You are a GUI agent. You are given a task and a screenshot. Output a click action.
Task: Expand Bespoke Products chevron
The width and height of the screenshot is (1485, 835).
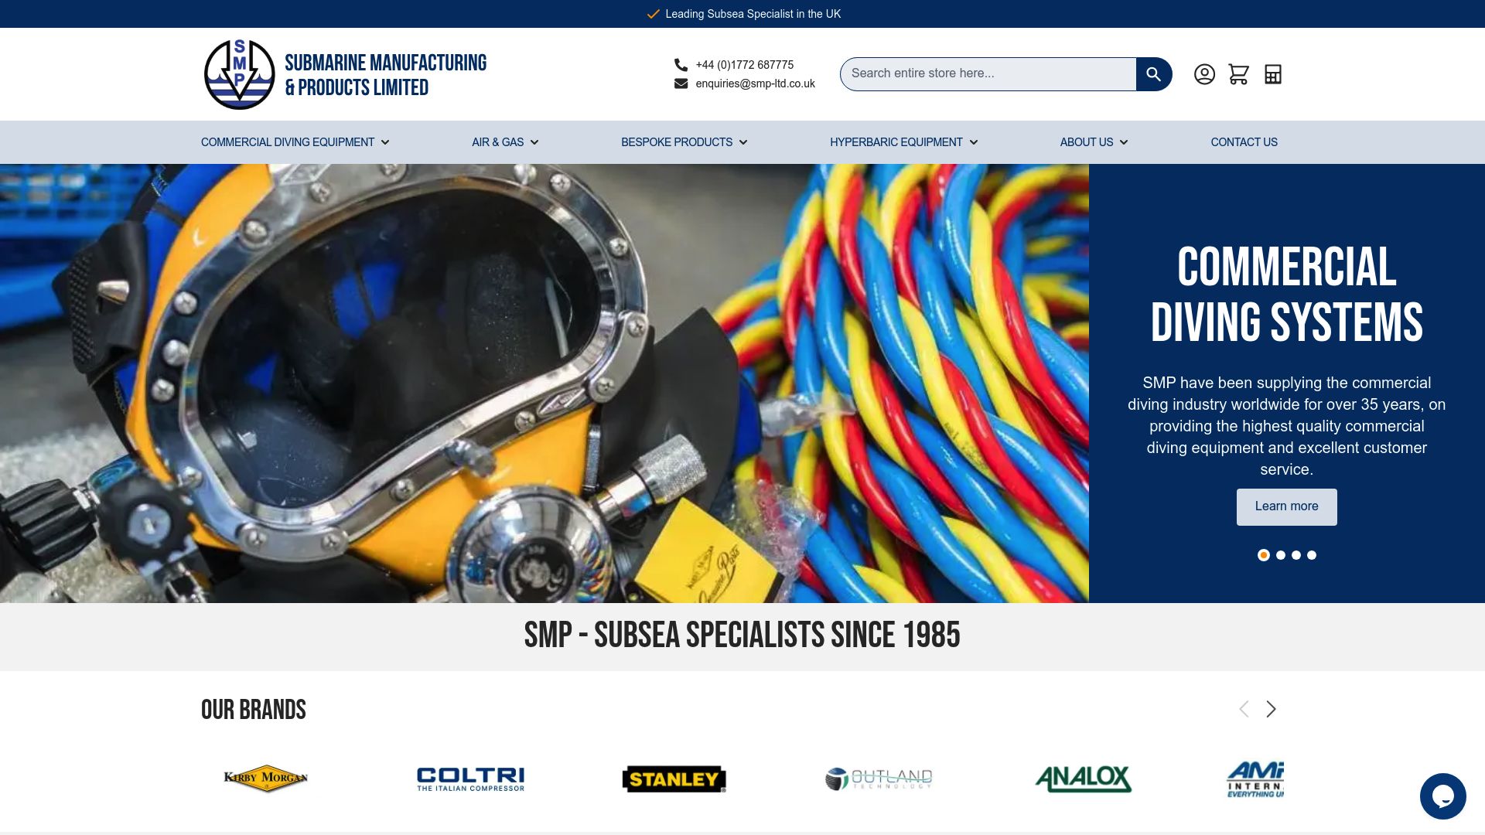(743, 142)
